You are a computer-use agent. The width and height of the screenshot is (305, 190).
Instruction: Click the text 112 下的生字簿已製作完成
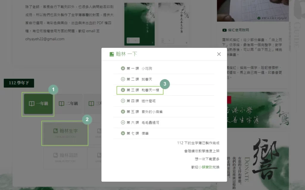[x=198, y=143]
